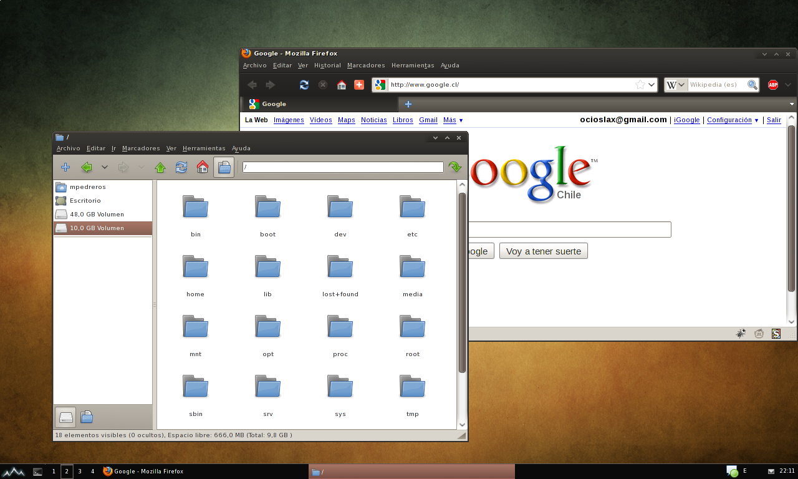Open the bin folder
Viewport: 798px width, 479px height.
(x=196, y=215)
